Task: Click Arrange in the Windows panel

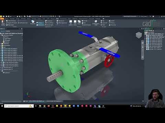Action: click(x=85, y=21)
